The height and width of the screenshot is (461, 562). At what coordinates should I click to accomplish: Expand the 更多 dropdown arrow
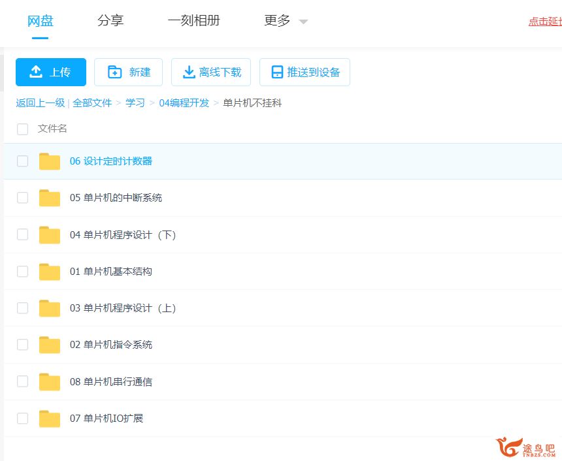[303, 22]
